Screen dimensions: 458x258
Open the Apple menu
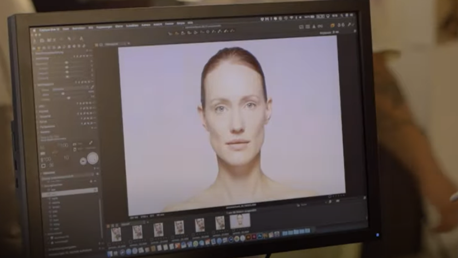[34, 30]
